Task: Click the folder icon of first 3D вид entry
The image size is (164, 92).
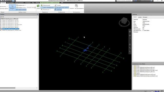Action: click(135, 66)
